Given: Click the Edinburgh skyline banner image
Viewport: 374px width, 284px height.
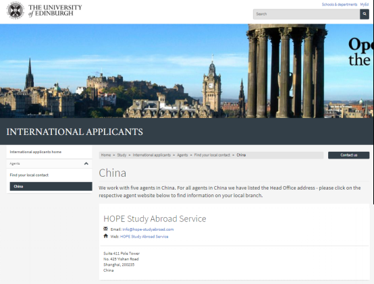Looking at the screenshot, I should coord(186,71).
